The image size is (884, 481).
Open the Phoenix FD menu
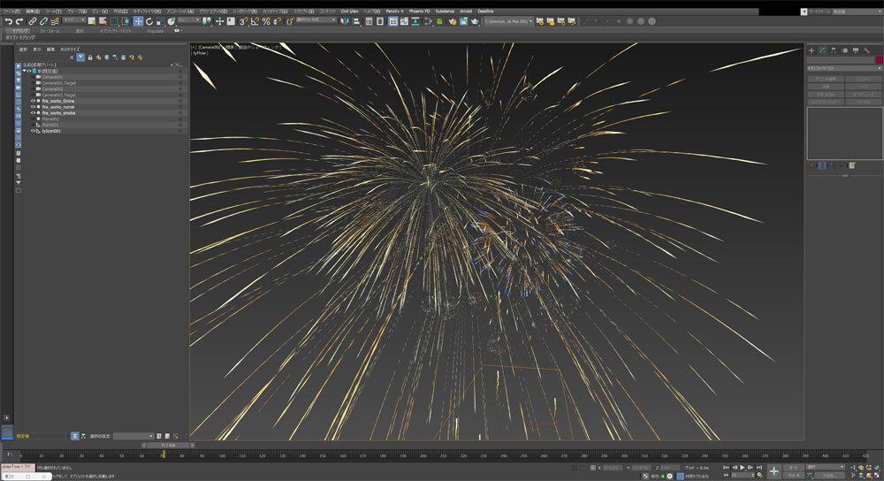tap(421, 11)
